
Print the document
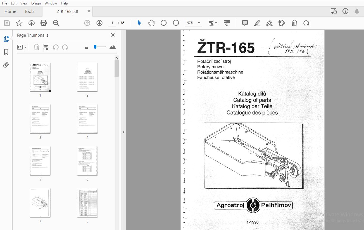[44, 23]
